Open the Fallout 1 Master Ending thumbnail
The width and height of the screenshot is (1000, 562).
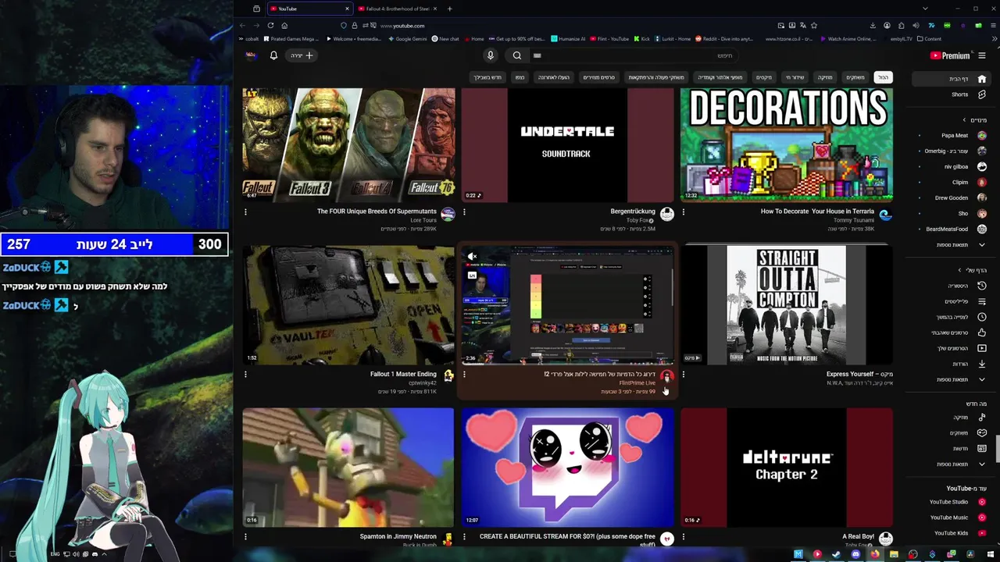[x=348, y=305]
